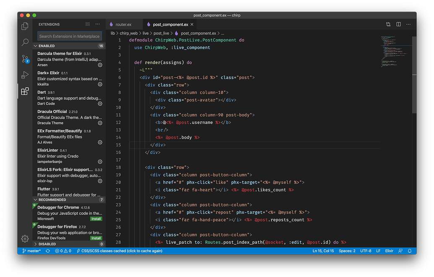This screenshot has width=434, height=277.
Task: Open the Split Editor icon
Action: point(398,24)
